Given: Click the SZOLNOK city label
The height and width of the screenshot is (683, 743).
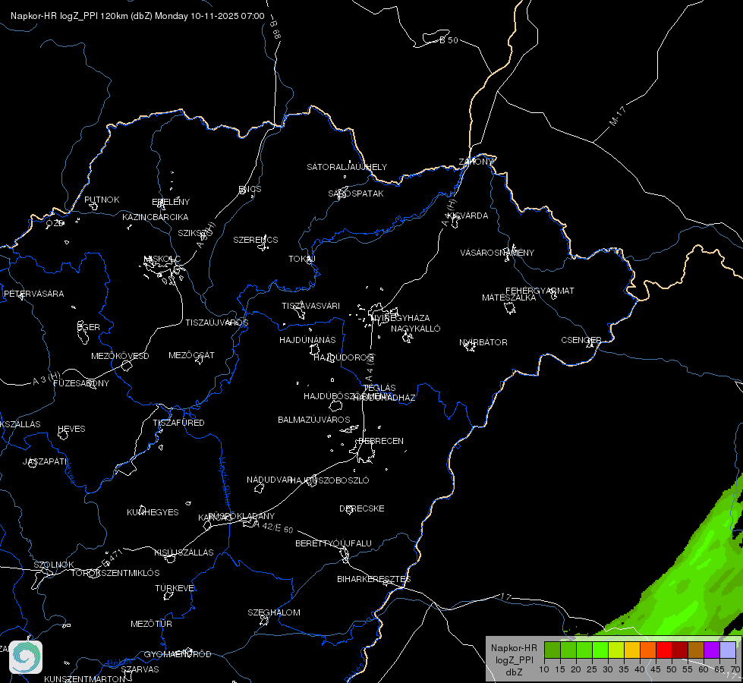Looking at the screenshot, I should pyautogui.click(x=54, y=565).
